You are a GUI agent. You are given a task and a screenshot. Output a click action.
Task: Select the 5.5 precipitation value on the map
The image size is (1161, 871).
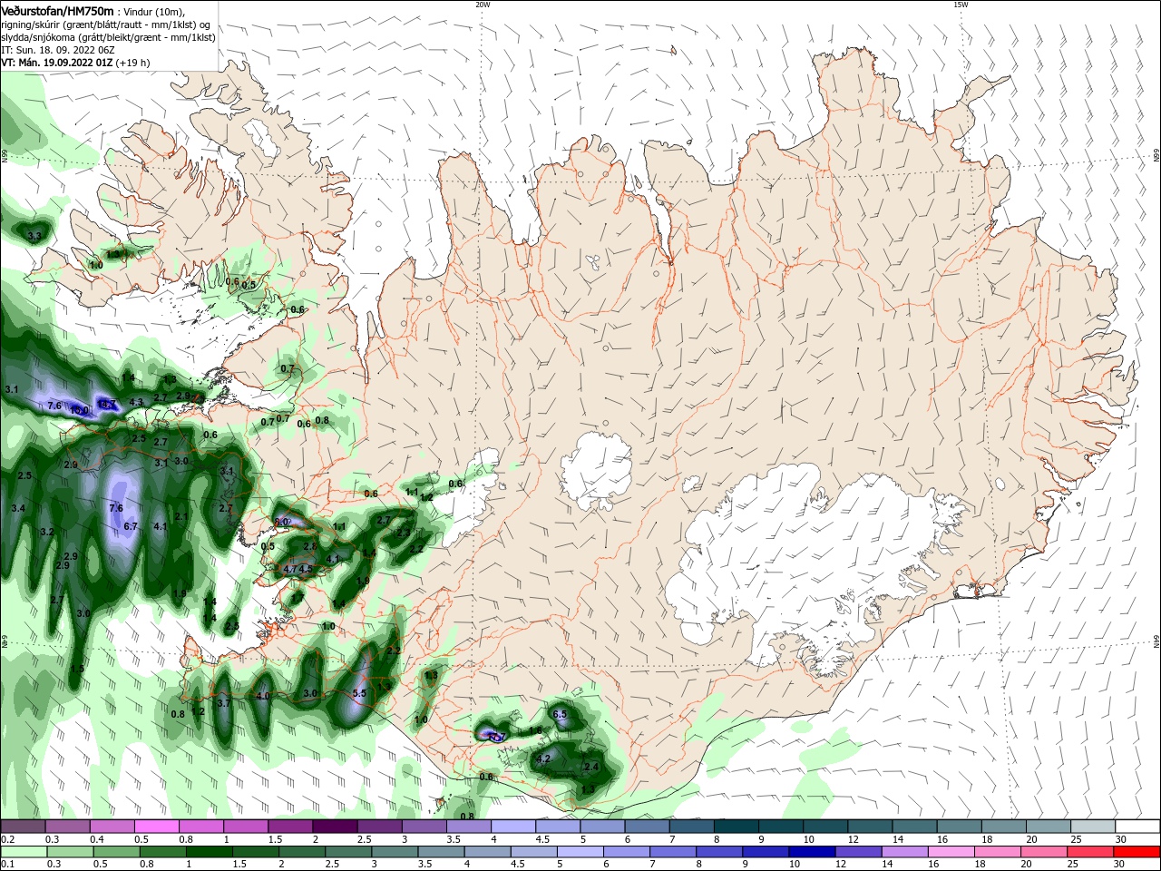click(x=359, y=693)
